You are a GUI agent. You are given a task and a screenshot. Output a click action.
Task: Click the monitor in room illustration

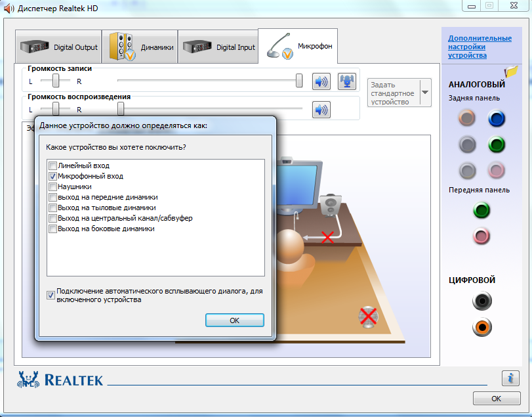pos(298,185)
